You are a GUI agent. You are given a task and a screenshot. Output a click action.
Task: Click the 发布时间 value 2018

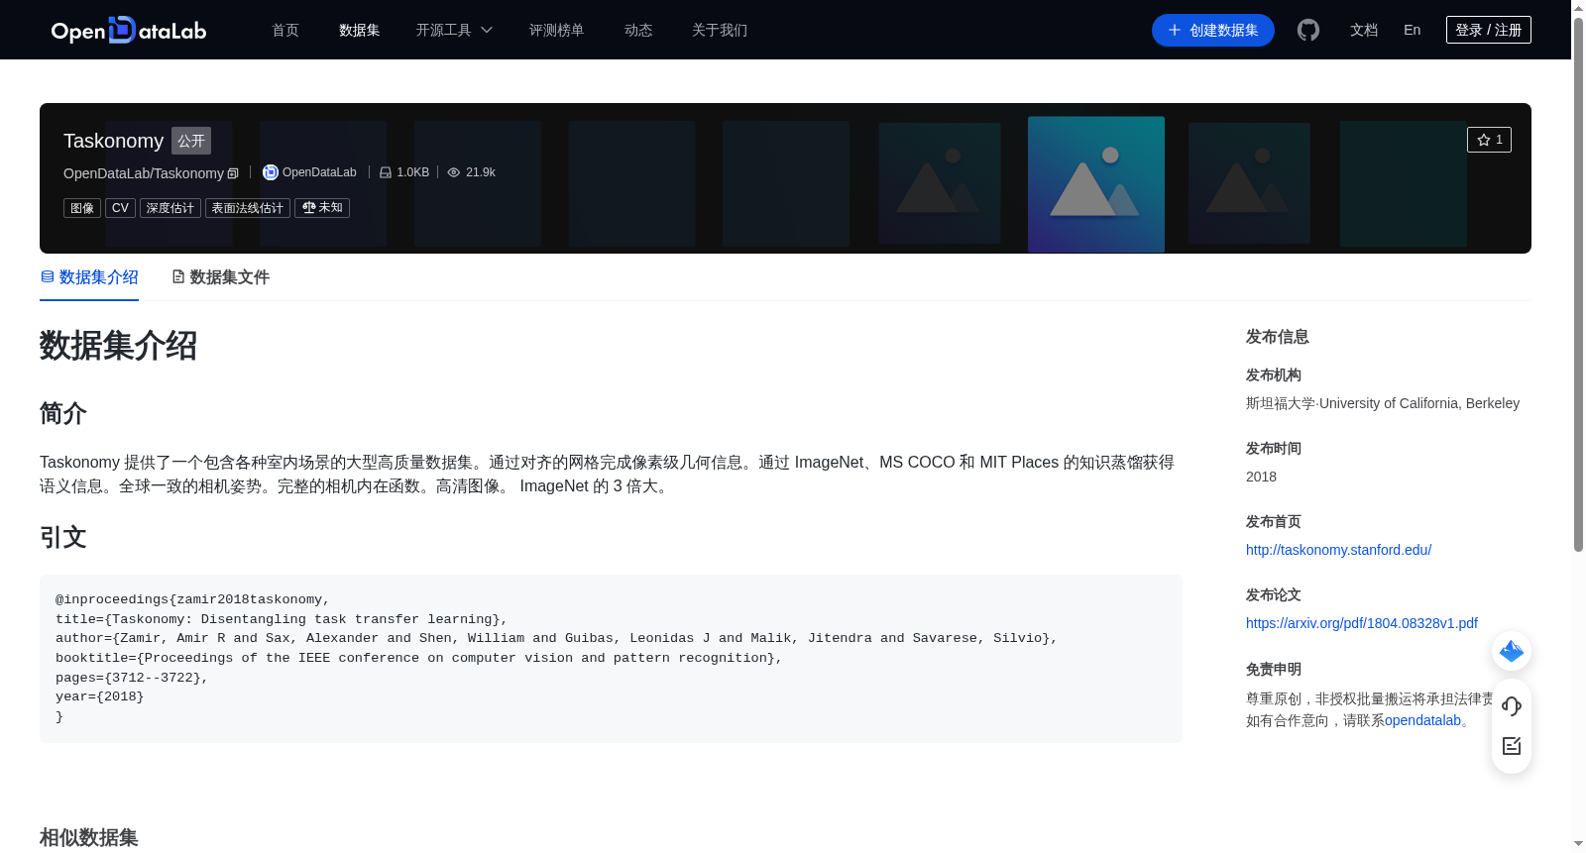coord(1261,477)
